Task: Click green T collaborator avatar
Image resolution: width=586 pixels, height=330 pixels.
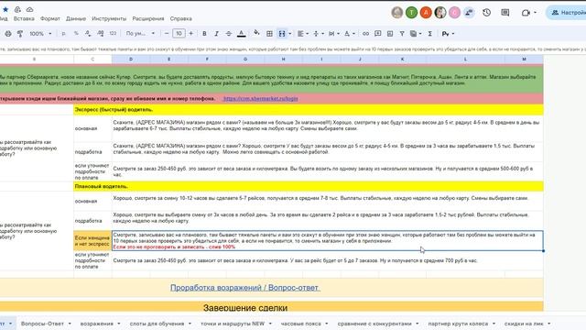Action: (411, 12)
